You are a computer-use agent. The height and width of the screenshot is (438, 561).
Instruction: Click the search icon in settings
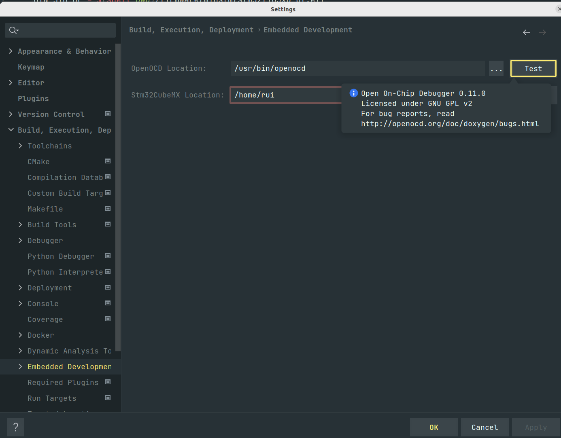pyautogui.click(x=13, y=30)
